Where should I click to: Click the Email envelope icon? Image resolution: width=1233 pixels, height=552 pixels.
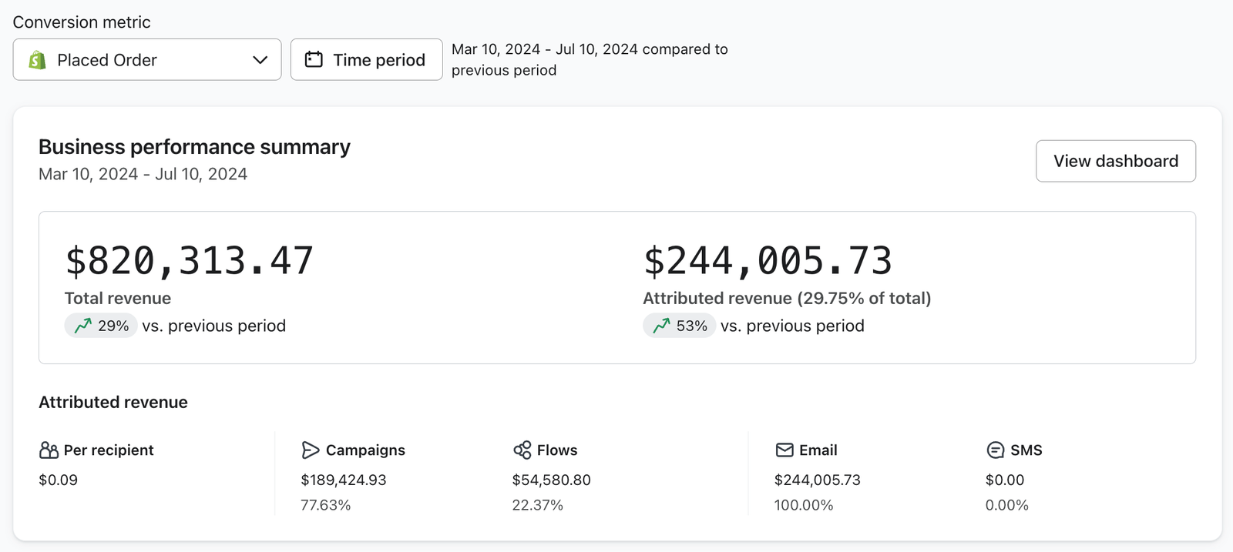[x=784, y=450]
